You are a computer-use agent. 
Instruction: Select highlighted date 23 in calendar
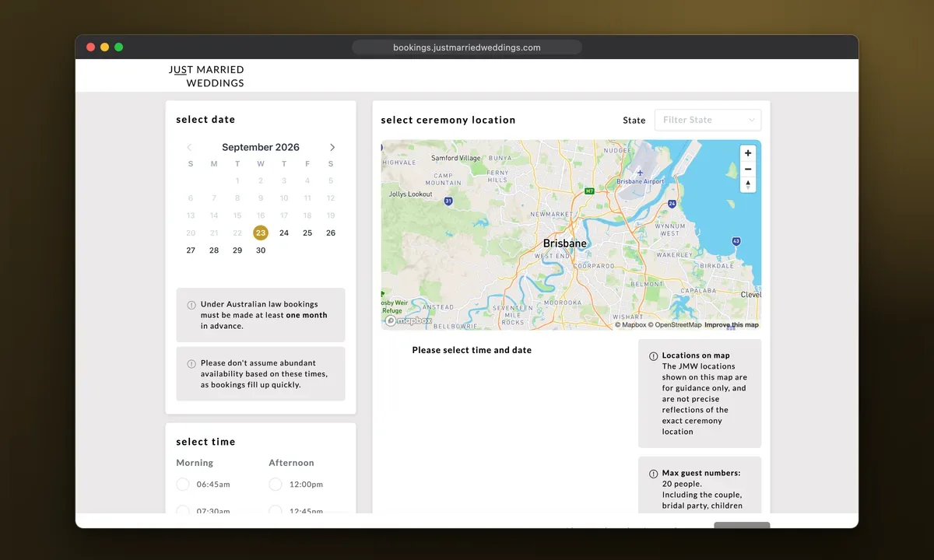click(x=261, y=233)
